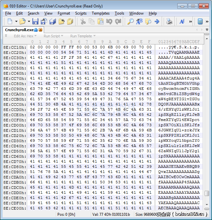Click the Pos field in status bar

click(x=66, y=214)
